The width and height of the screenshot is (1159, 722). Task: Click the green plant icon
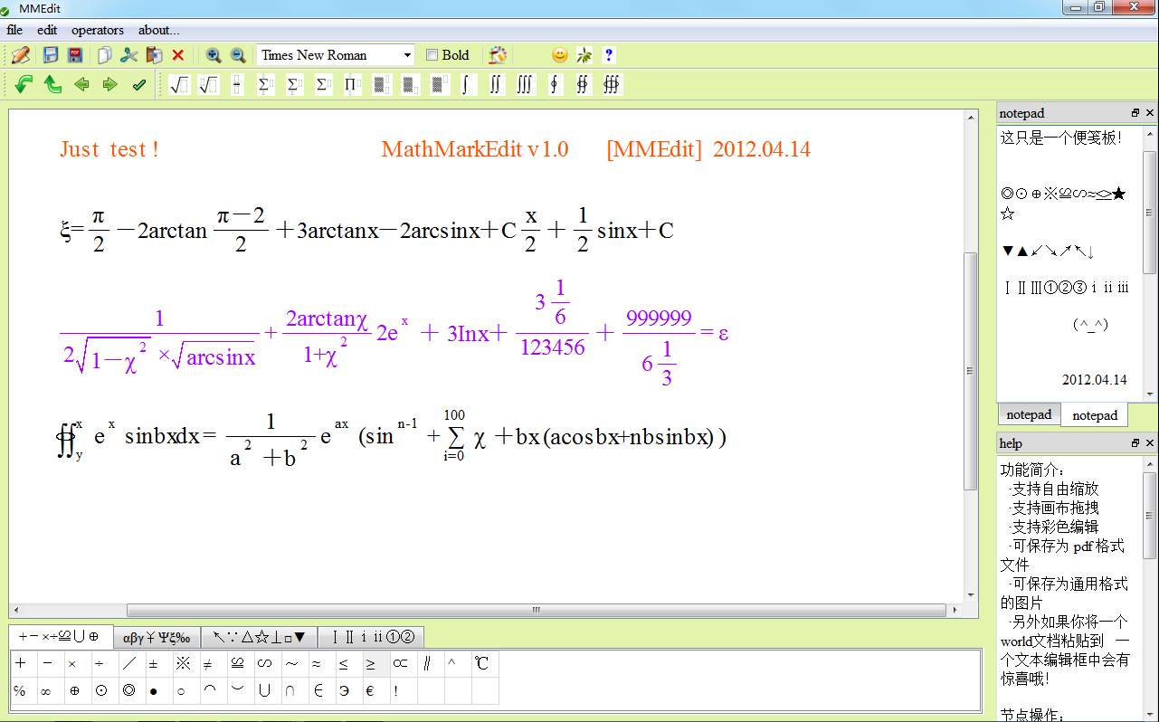584,55
